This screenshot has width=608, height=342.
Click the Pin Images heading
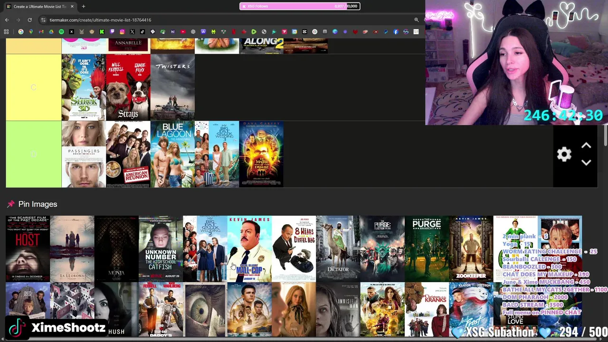point(38,204)
